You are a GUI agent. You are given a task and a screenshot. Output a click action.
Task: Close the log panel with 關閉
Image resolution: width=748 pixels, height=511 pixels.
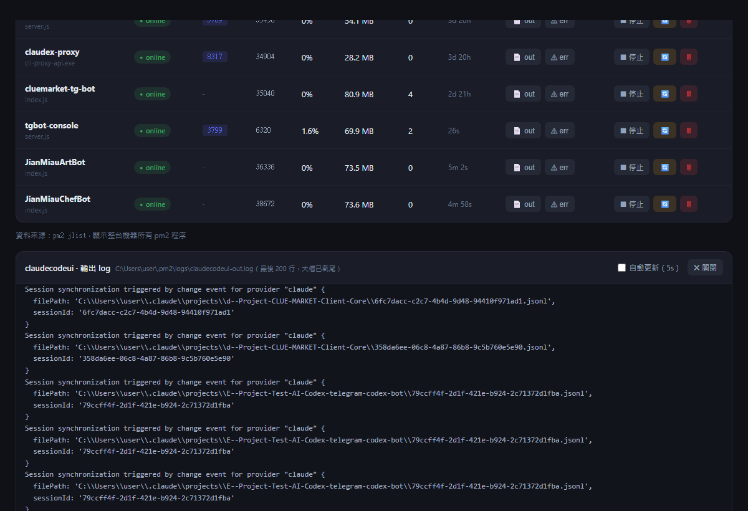705,268
